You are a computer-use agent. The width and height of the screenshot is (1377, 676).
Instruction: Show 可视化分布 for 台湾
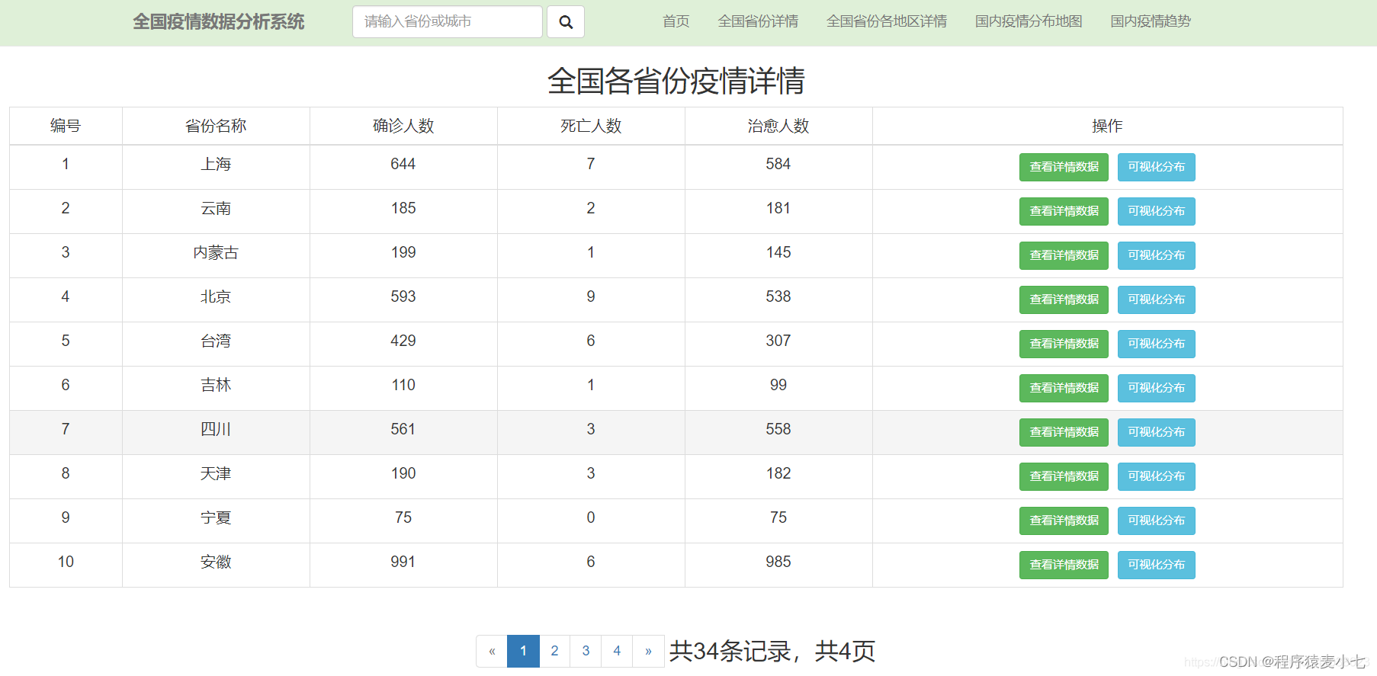tap(1156, 344)
